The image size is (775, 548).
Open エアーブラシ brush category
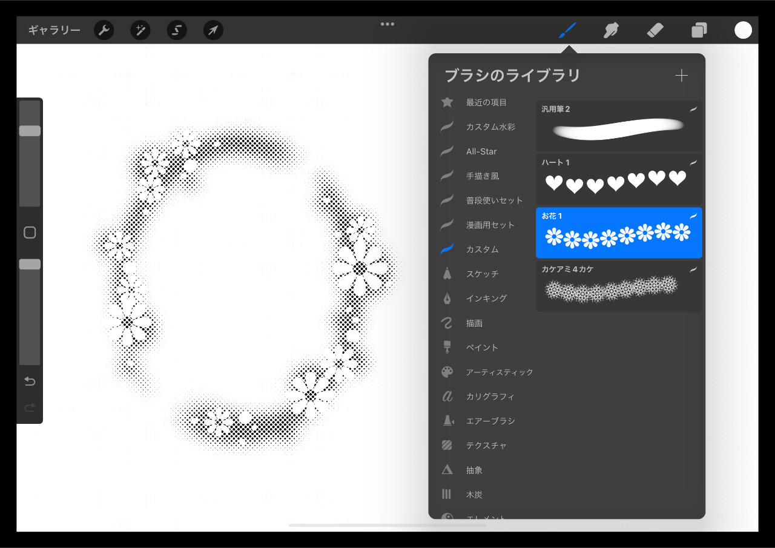(x=478, y=421)
